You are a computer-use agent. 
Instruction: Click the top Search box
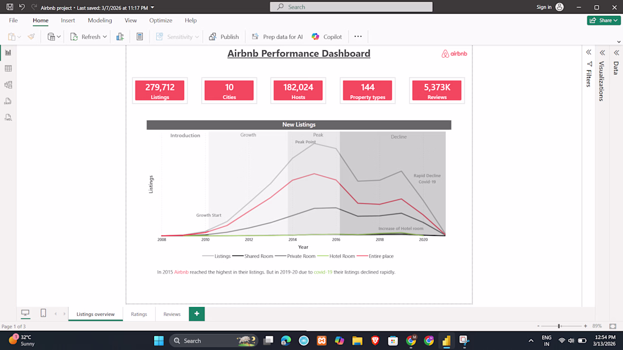(351, 7)
